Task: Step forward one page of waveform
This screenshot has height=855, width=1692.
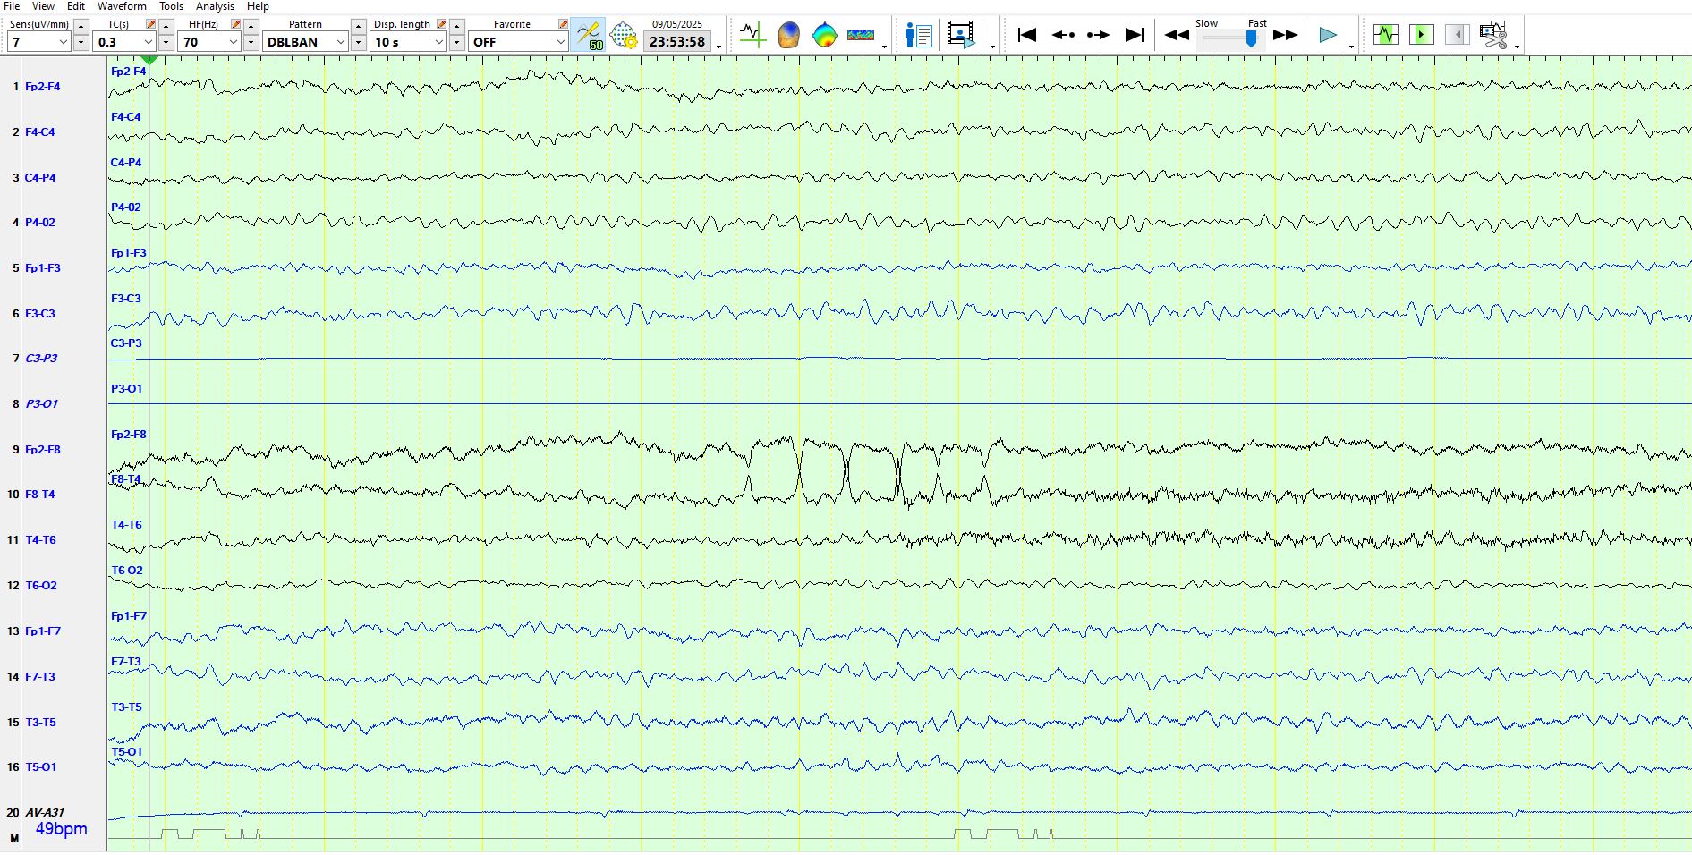Action: click(x=1098, y=35)
